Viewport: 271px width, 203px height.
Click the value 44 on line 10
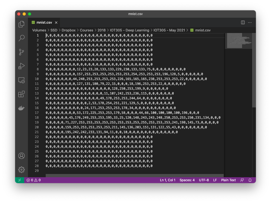(75, 79)
